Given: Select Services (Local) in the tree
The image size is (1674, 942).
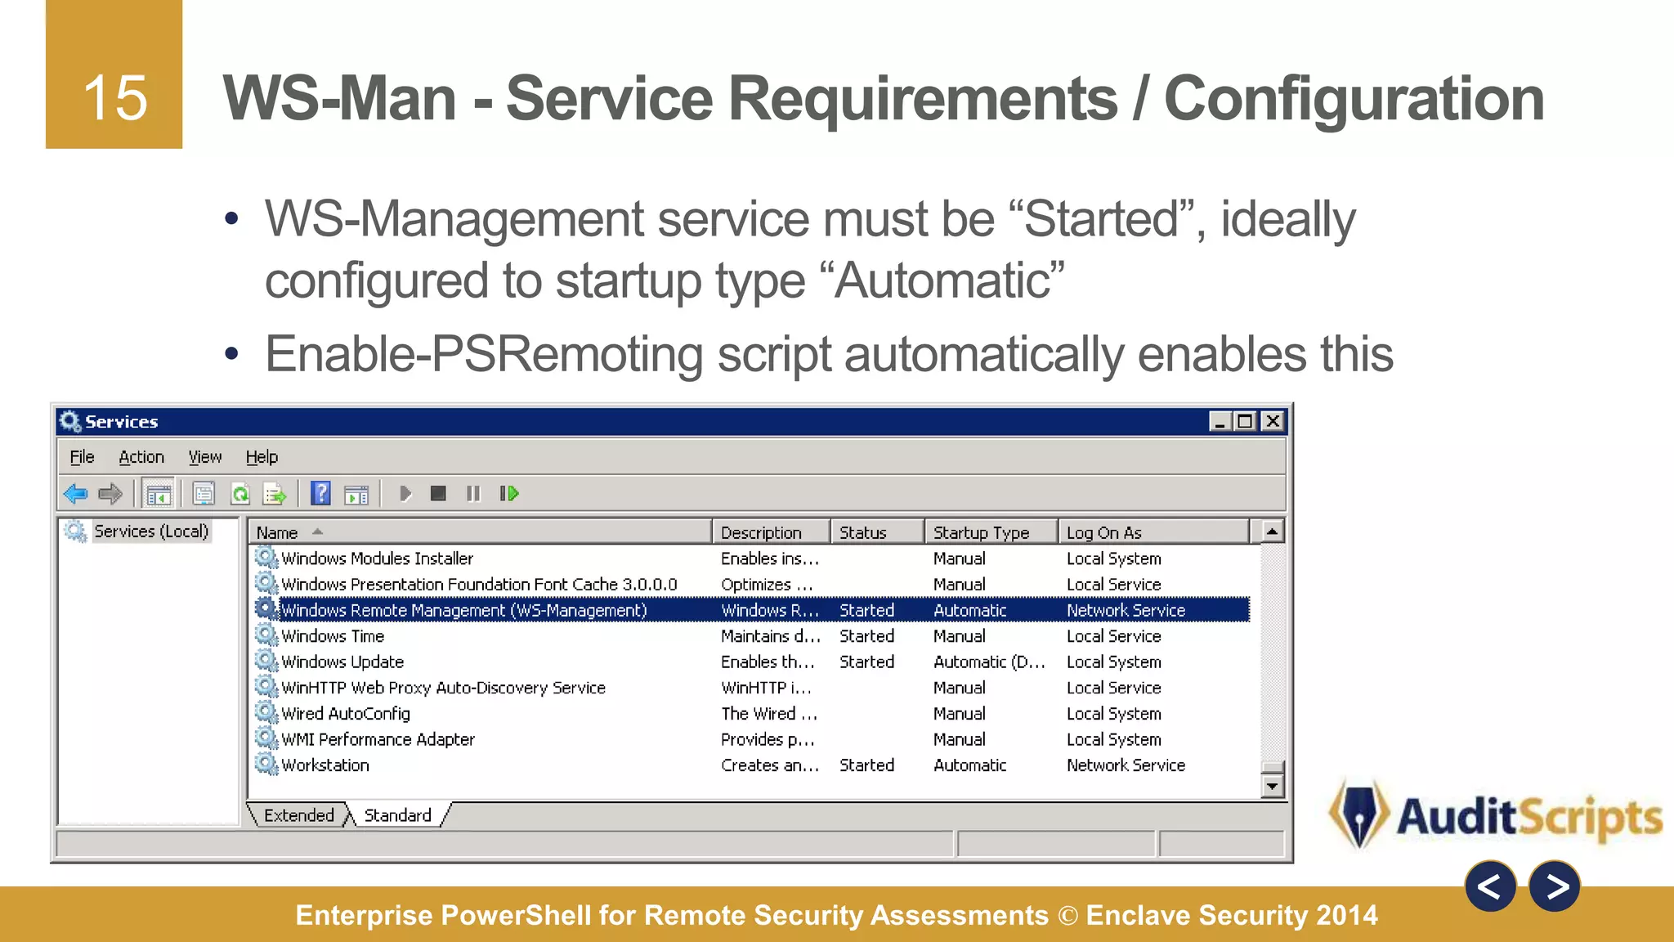Looking at the screenshot, I should pos(151,531).
